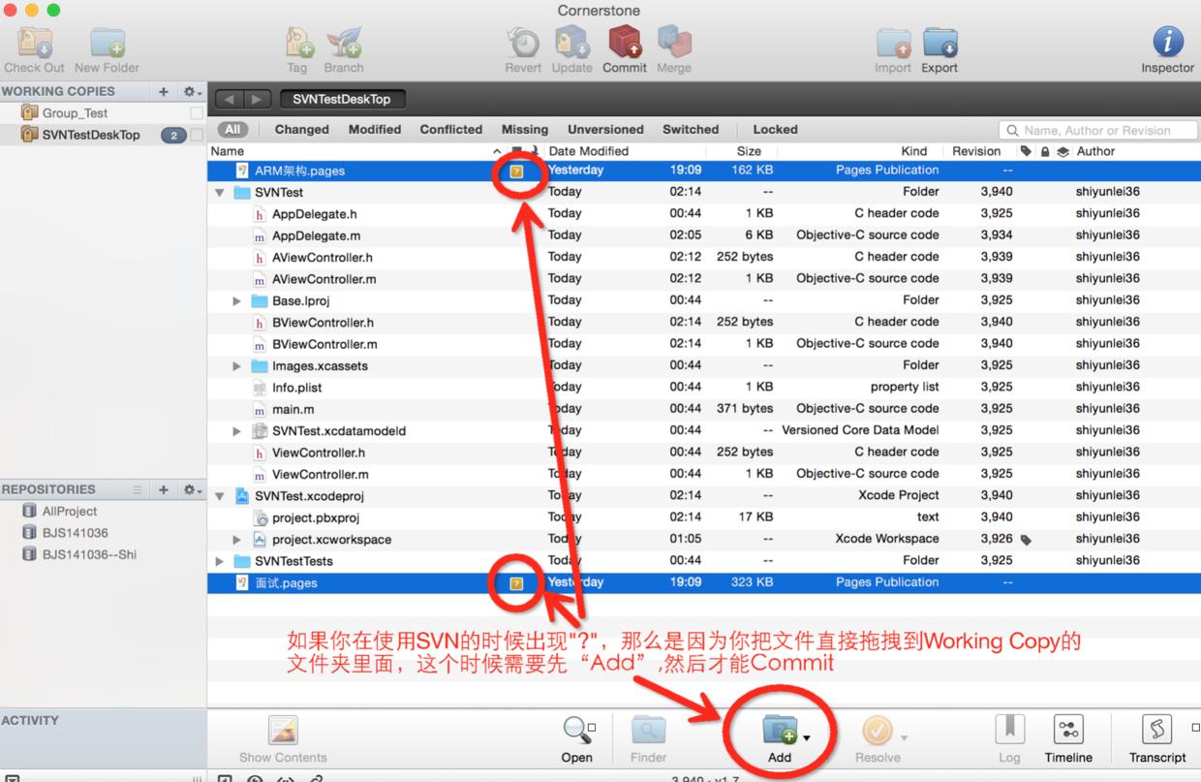This screenshot has width=1201, height=782.
Task: Click the Branch toolbar icon
Action: [343, 45]
